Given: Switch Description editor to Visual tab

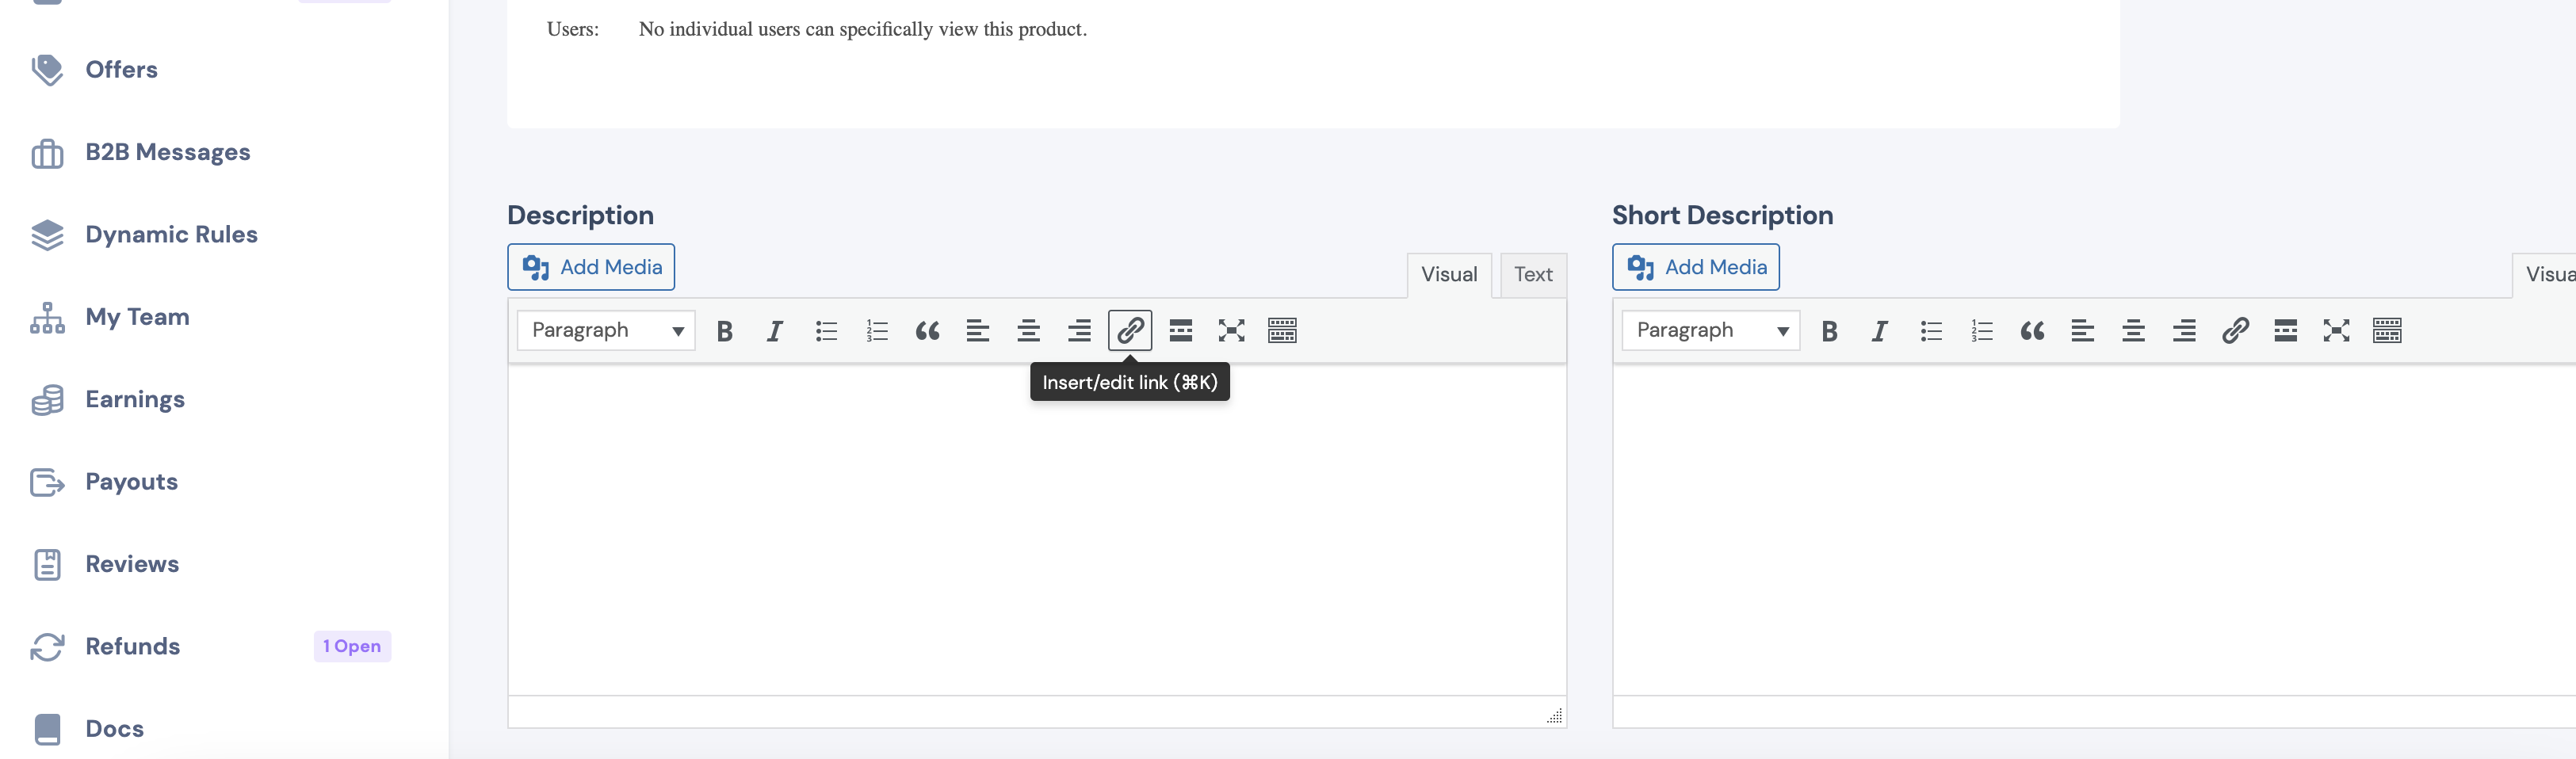Looking at the screenshot, I should [x=1449, y=275].
